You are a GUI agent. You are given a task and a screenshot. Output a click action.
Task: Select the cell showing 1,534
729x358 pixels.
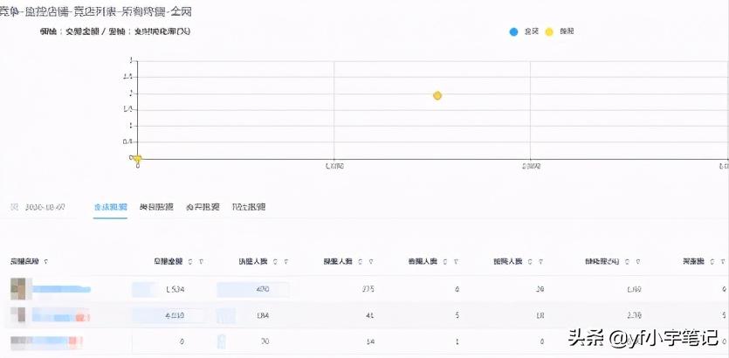[x=175, y=289]
